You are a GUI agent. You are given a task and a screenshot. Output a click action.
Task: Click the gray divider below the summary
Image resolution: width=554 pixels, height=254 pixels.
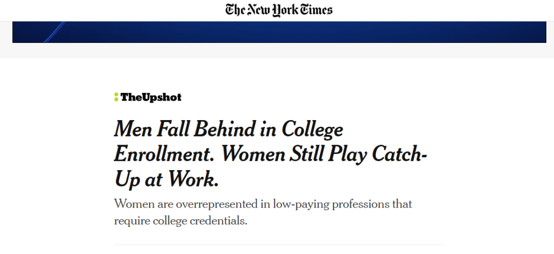(x=279, y=244)
